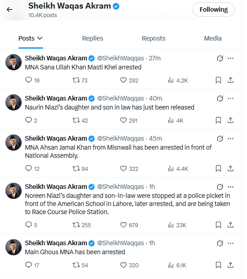Bookmark the Main Ghous MNA post
247x279 pixels.
(218, 265)
